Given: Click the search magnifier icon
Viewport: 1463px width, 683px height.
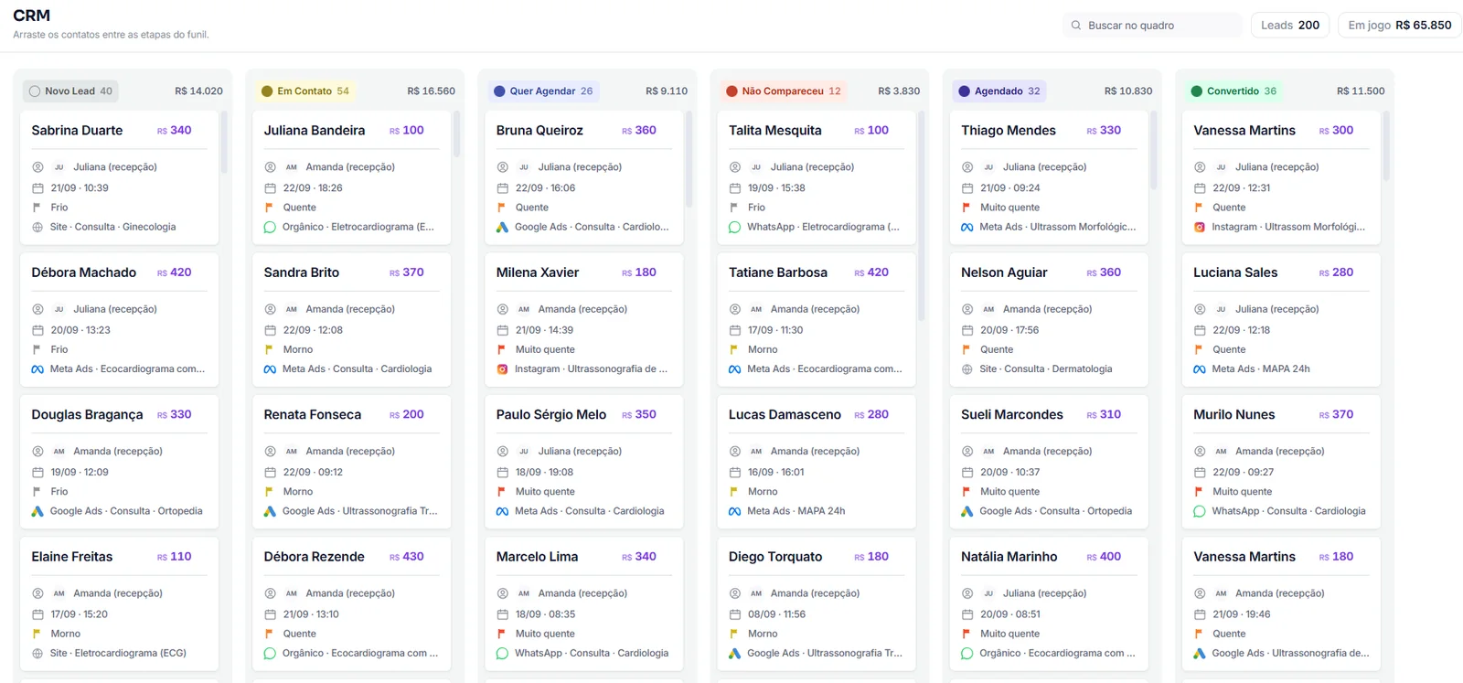Looking at the screenshot, I should pos(1076,26).
